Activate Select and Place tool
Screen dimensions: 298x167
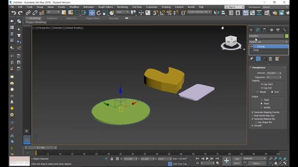pyautogui.click(x=112, y=13)
